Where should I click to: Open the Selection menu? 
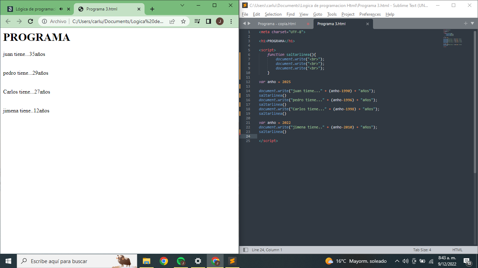pos(273,14)
